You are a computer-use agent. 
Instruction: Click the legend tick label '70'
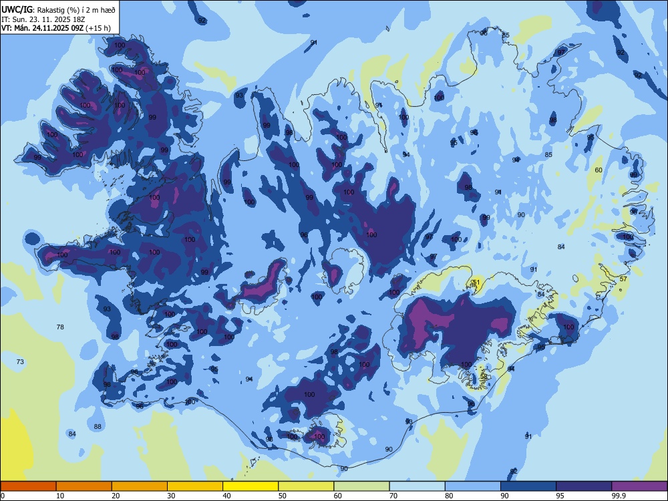click(393, 496)
